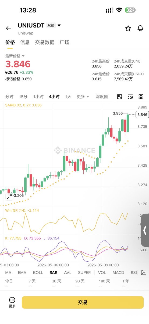
Task: Toggle the SAR indicator
Action: click(x=54, y=273)
